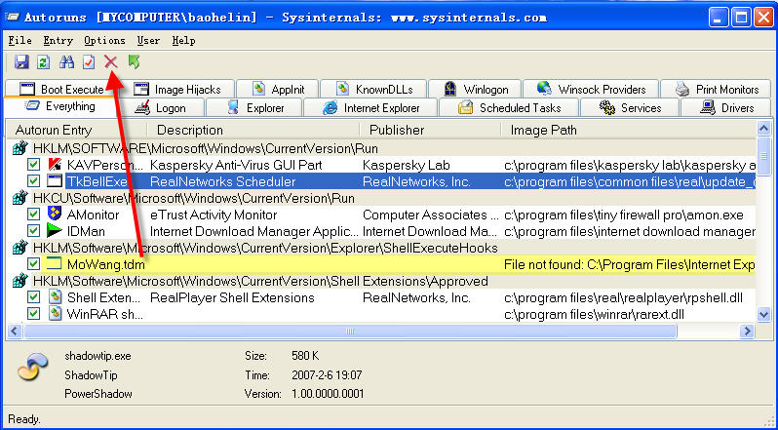
Task: Open the User menu
Action: pyautogui.click(x=148, y=41)
